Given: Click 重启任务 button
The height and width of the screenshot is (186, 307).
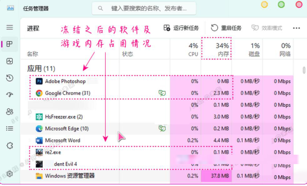Looking at the screenshot, I should 226,28.
